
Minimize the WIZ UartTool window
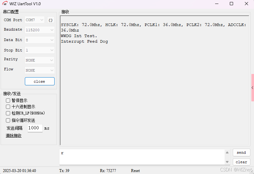pos(217,4)
